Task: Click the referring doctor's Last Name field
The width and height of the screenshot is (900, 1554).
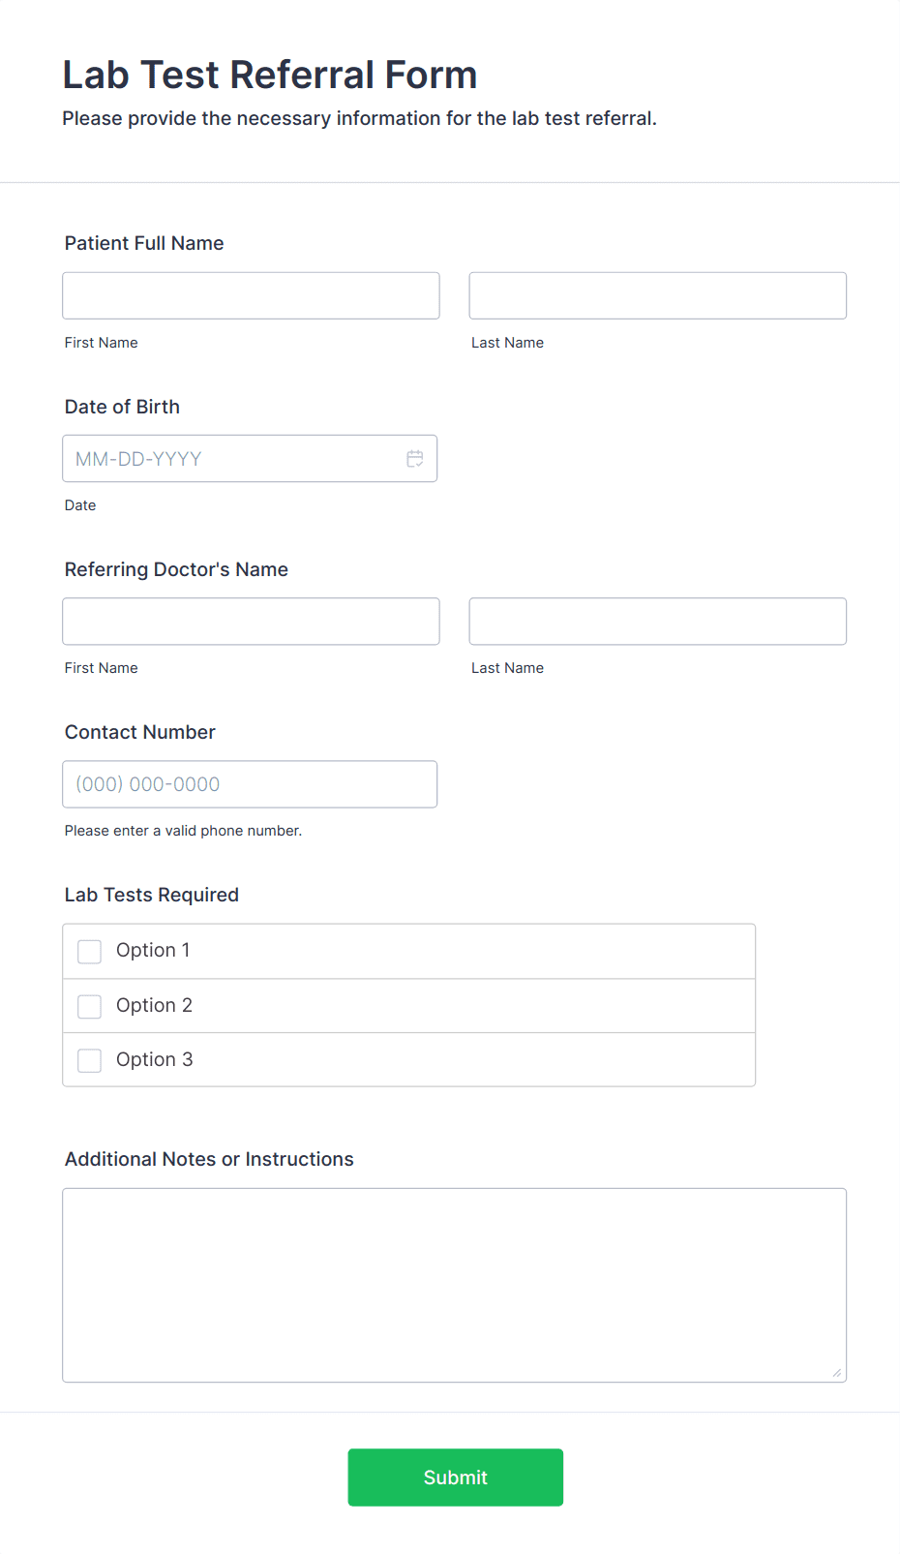Action: pyautogui.click(x=657, y=621)
